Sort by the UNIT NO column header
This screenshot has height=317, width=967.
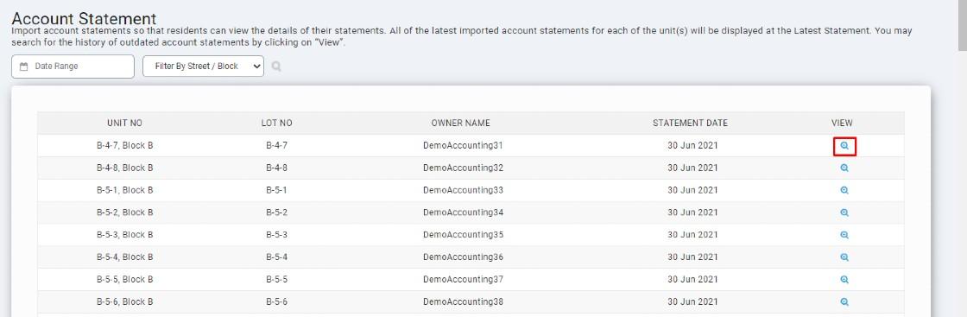[124, 124]
